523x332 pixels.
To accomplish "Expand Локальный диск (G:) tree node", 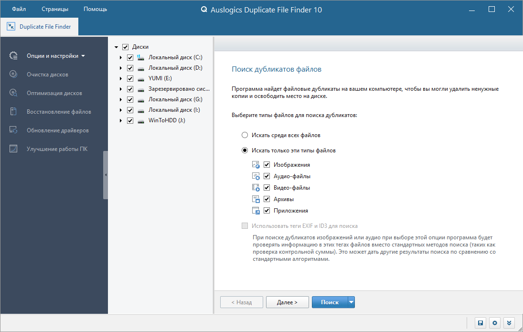I will 121,99.
